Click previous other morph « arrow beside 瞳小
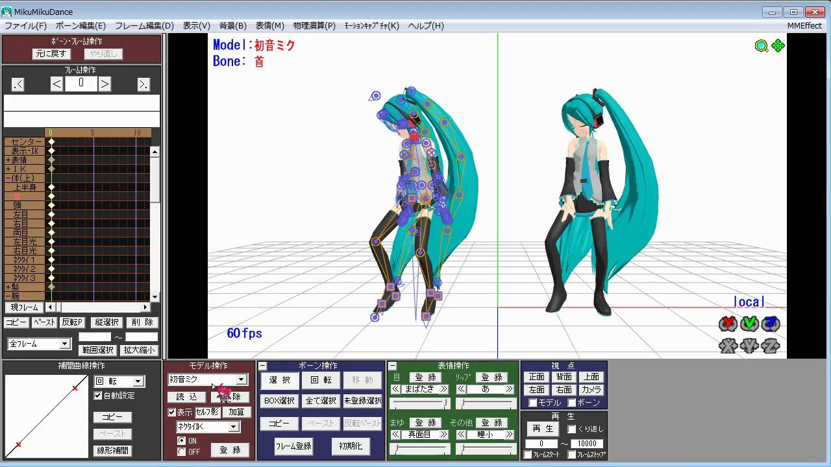Viewport: 831px width, 467px height. (x=462, y=435)
